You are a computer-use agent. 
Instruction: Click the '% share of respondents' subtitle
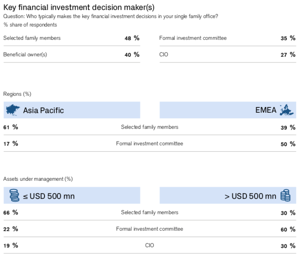(x=30, y=25)
